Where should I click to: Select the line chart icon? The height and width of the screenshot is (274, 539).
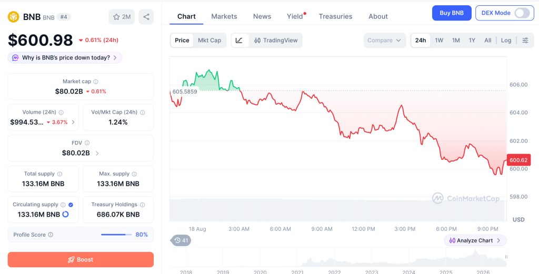(x=239, y=40)
